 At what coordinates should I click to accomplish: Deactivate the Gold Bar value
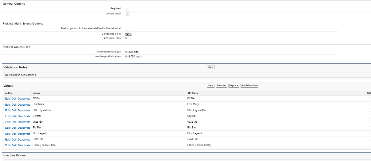(x=24, y=140)
